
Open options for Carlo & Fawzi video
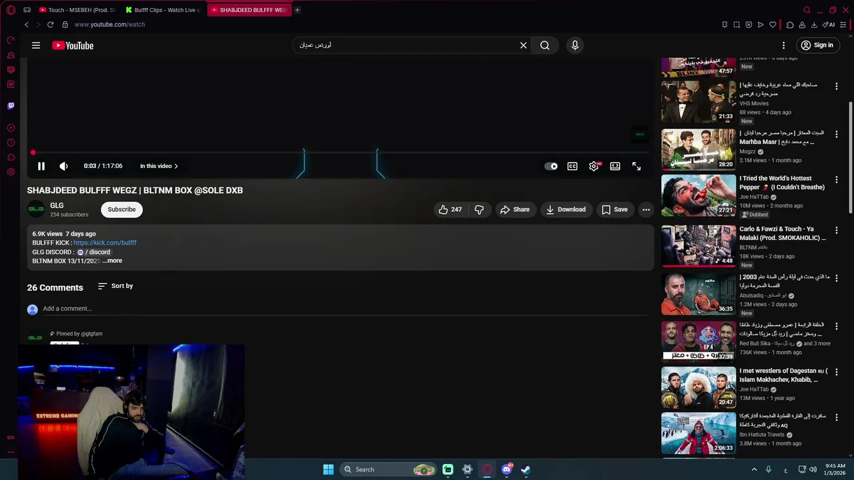(x=837, y=230)
